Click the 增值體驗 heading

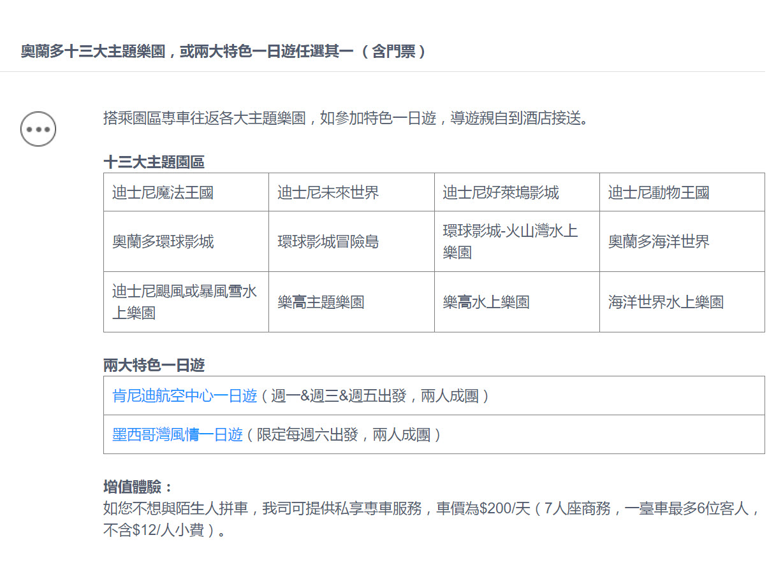point(138,487)
